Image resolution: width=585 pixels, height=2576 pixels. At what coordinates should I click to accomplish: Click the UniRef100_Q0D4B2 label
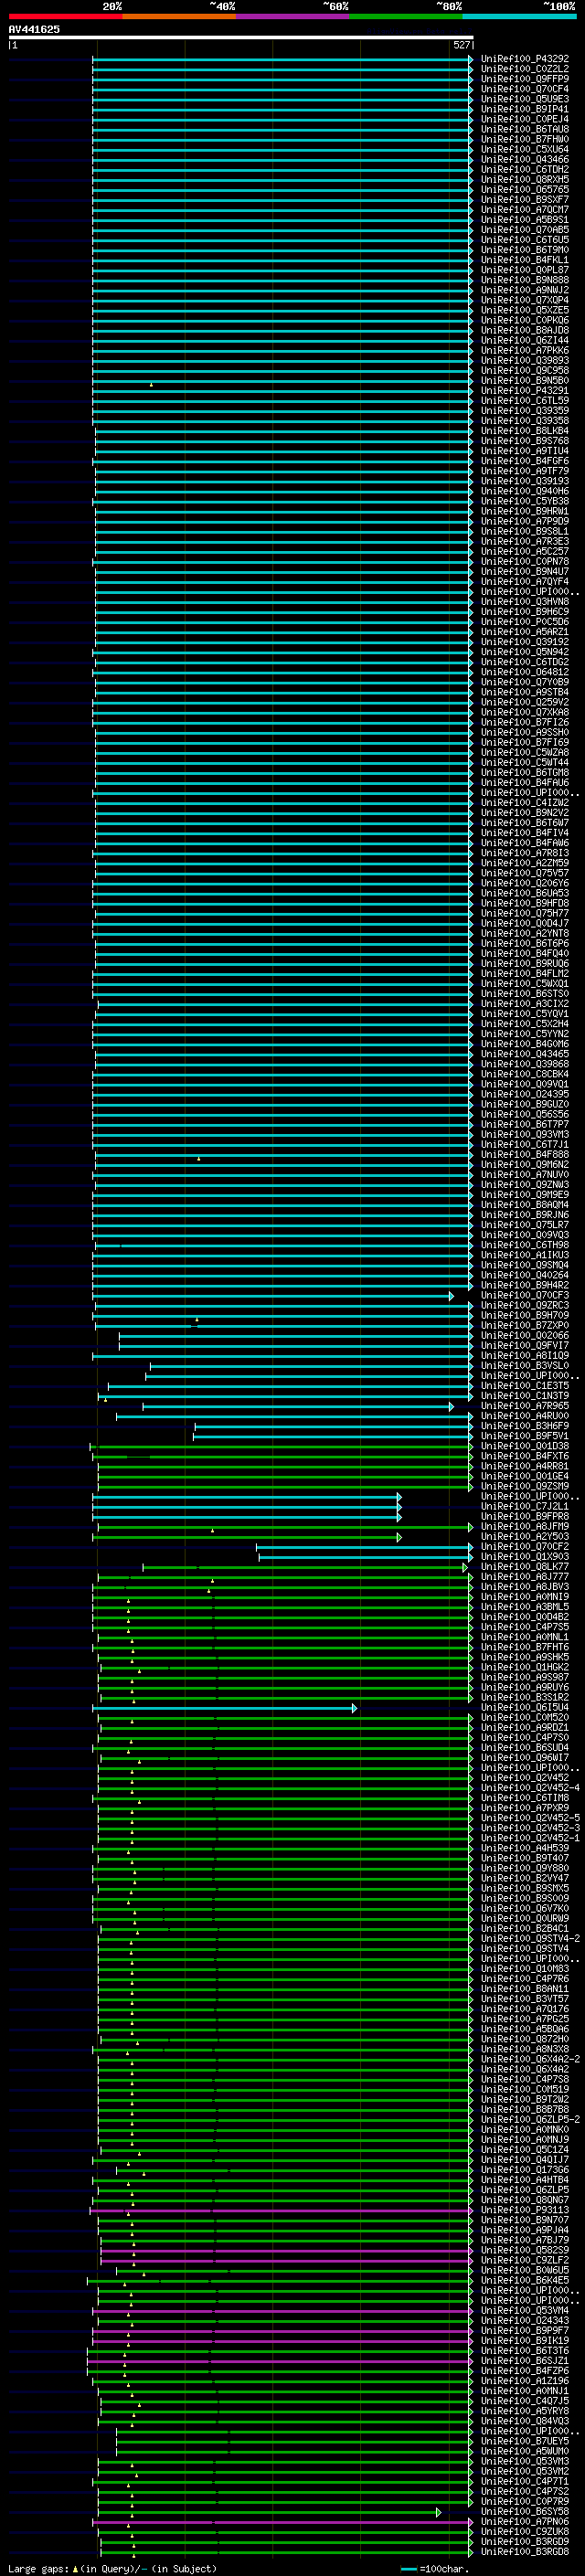tap(524, 1617)
